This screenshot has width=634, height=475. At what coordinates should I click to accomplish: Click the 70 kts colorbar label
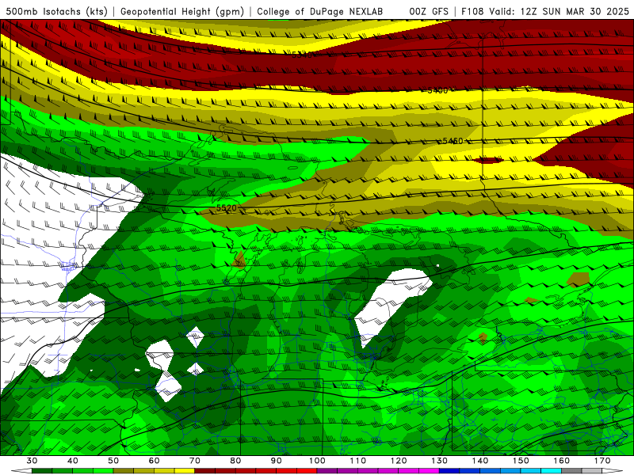point(195,461)
